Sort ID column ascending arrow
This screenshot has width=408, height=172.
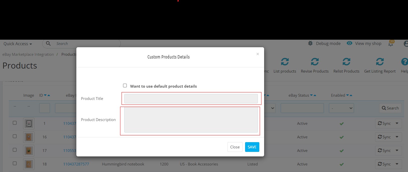click(x=49, y=95)
